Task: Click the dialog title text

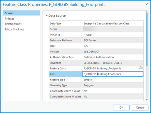Action: [x=54, y=4]
